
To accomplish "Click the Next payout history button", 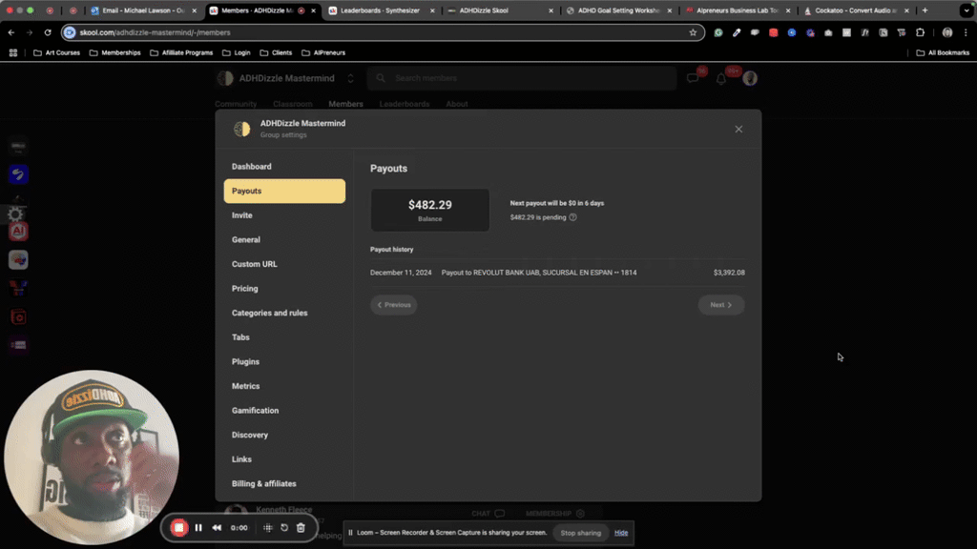I will click(721, 305).
